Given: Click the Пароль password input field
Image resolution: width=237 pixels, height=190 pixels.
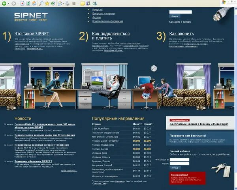Looking at the screenshot, I should [x=179, y=163].
